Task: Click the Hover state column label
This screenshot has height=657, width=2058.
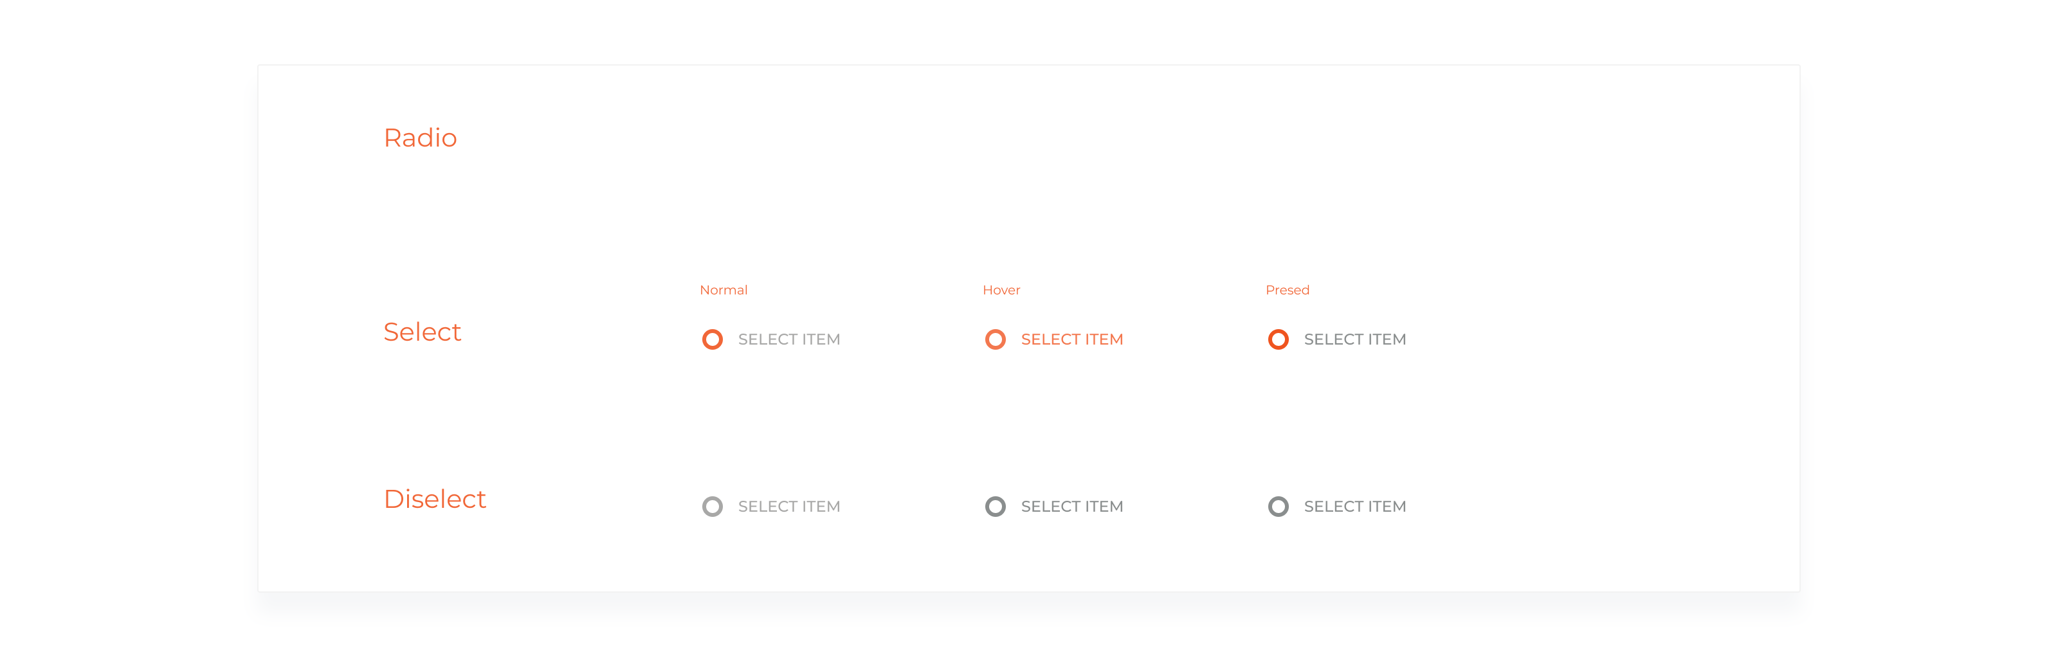Action: point(1001,290)
